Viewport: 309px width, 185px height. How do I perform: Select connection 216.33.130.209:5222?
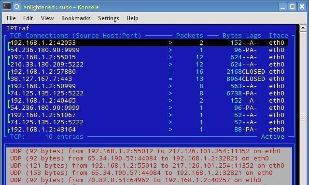[x=47, y=65]
